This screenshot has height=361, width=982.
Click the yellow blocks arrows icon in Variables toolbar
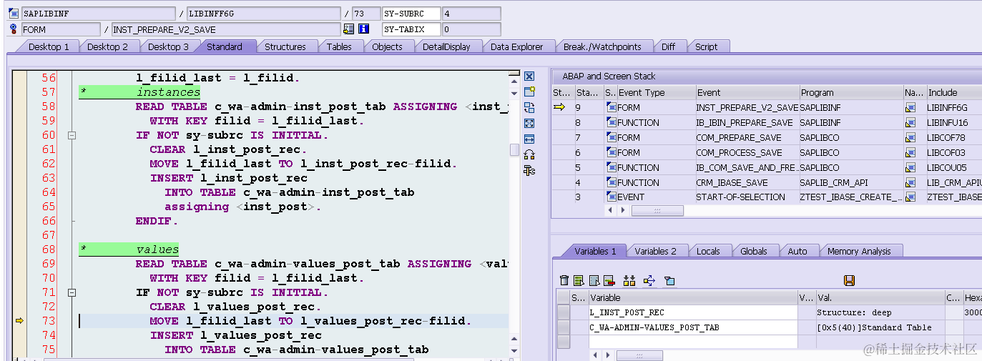(629, 280)
